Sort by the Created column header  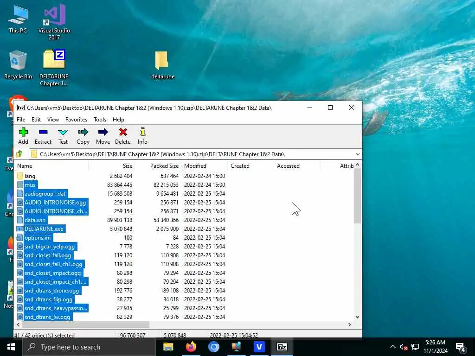tap(250, 166)
